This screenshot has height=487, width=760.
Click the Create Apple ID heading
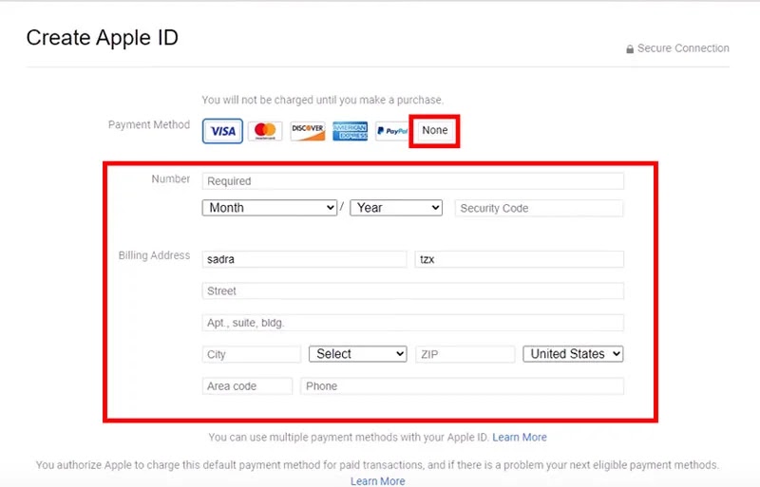103,37
